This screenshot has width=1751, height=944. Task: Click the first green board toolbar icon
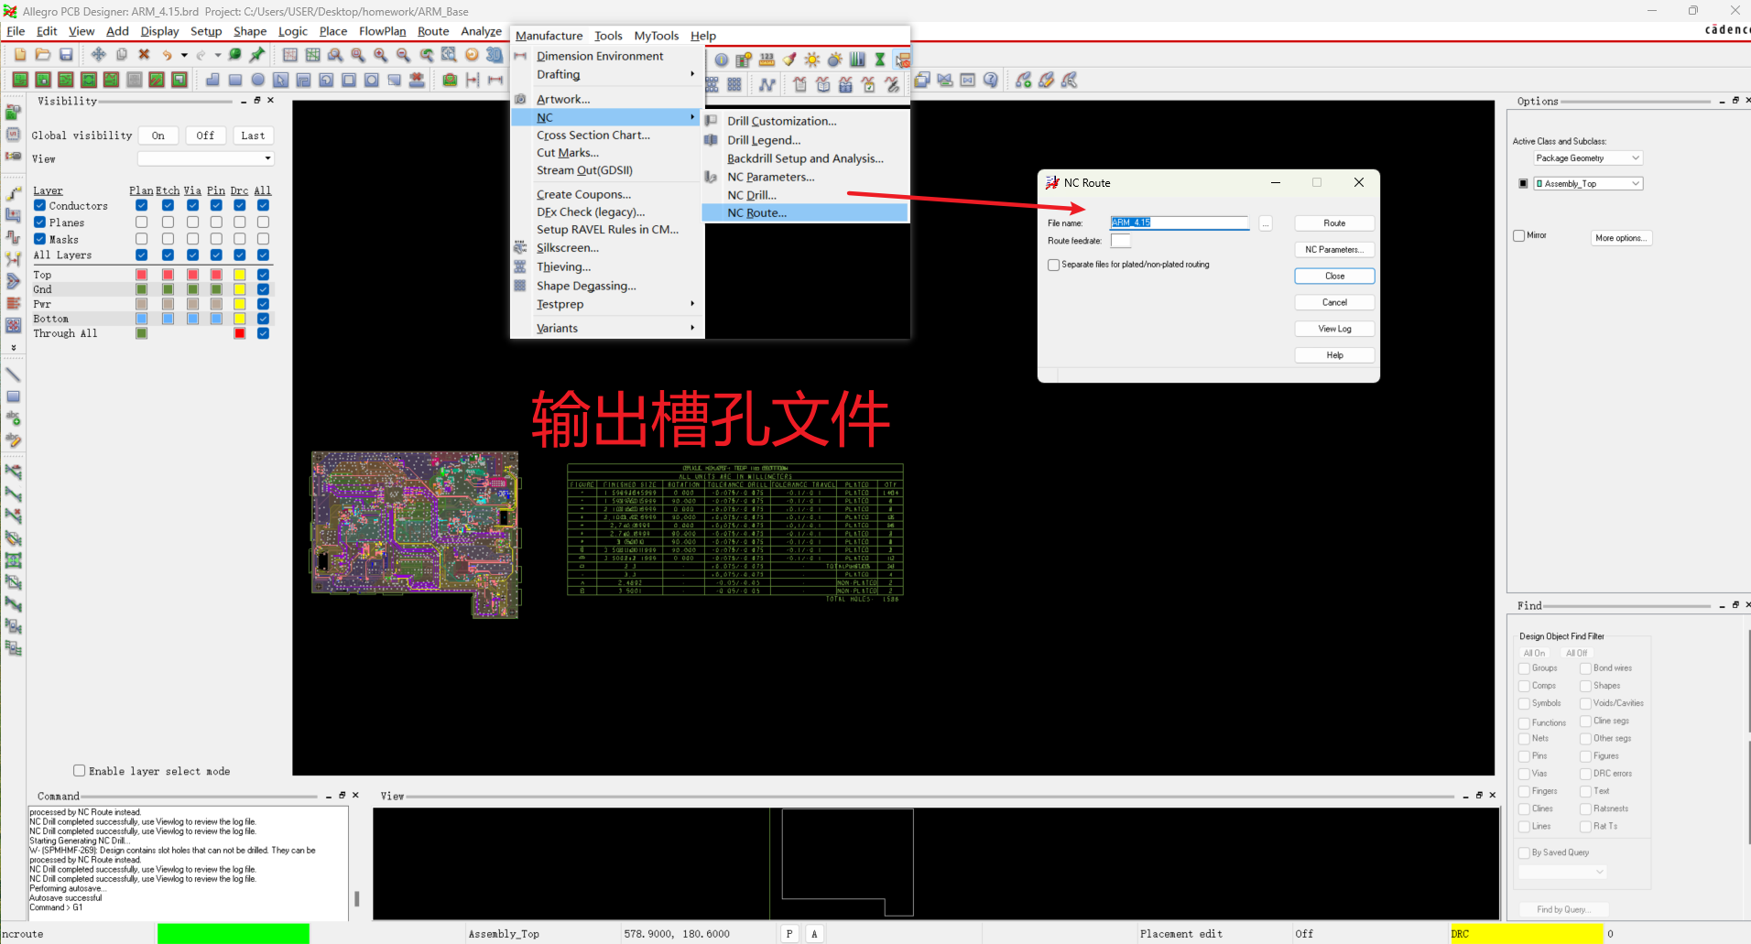(x=20, y=81)
